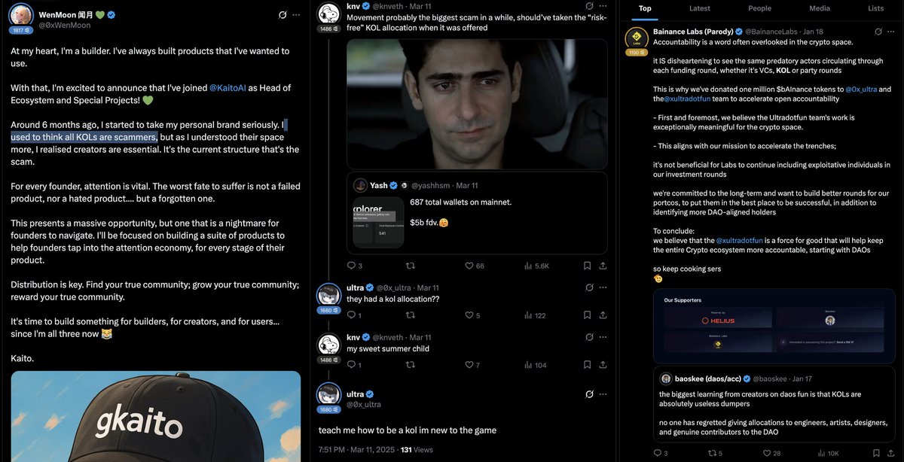The image size is (904, 462).
Task: Repost knv's Movement scam post
Action: point(411,266)
